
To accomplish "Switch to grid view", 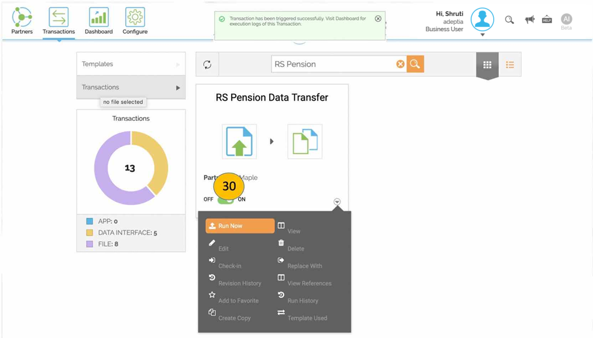I will click(x=487, y=65).
